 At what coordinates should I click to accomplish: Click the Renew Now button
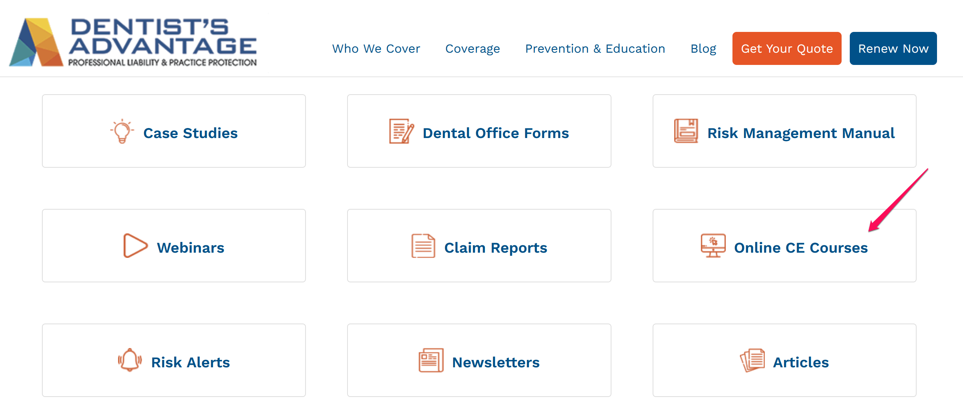tap(893, 49)
